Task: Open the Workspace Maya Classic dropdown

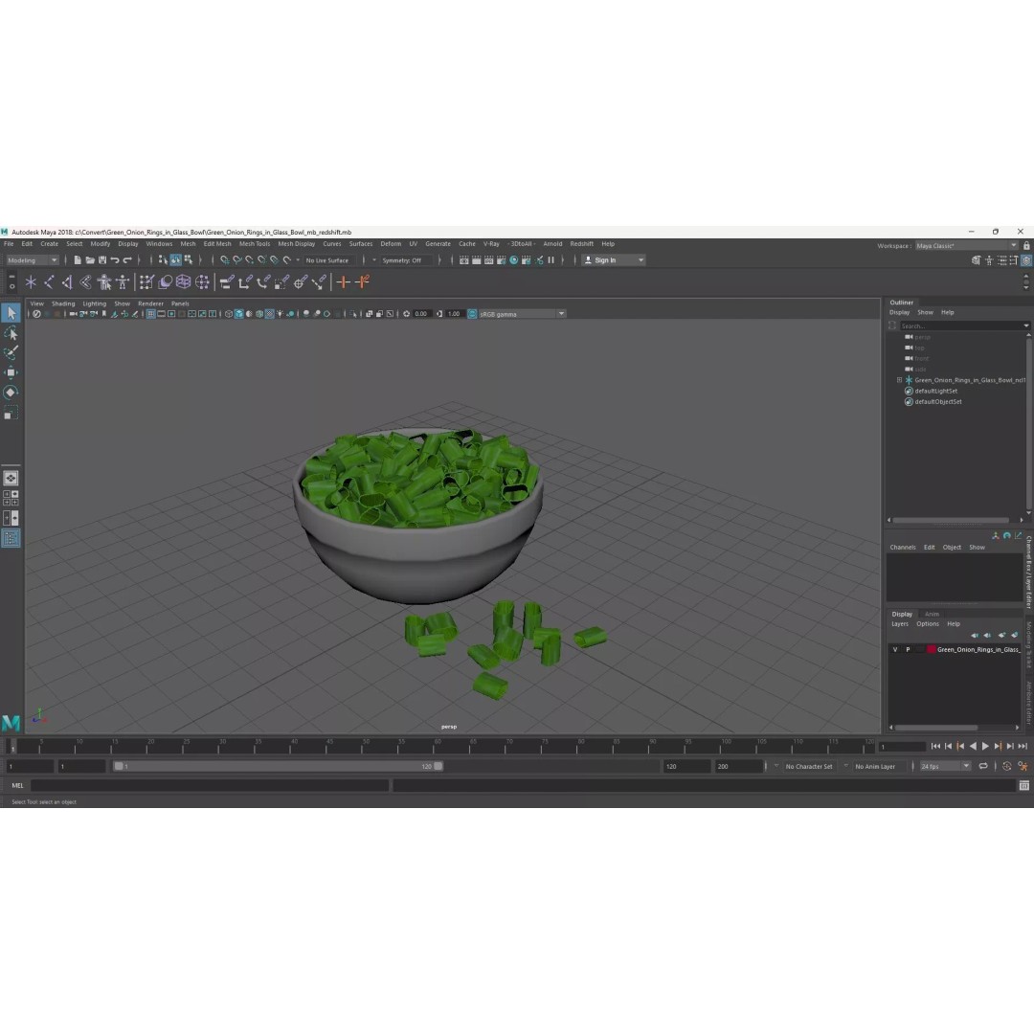Action: pos(966,245)
